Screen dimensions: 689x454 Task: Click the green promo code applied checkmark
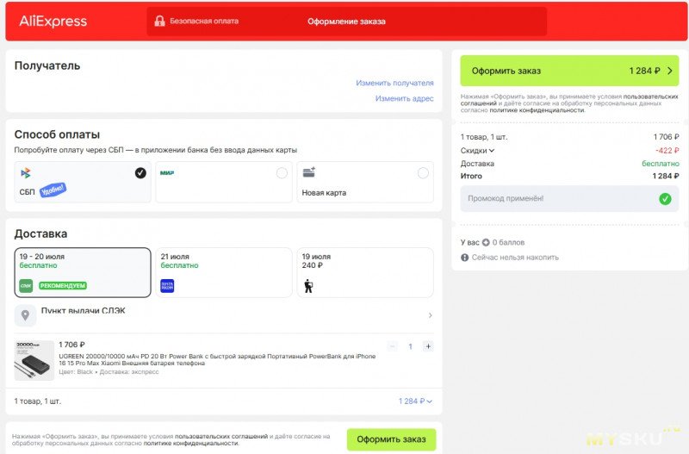tap(665, 199)
